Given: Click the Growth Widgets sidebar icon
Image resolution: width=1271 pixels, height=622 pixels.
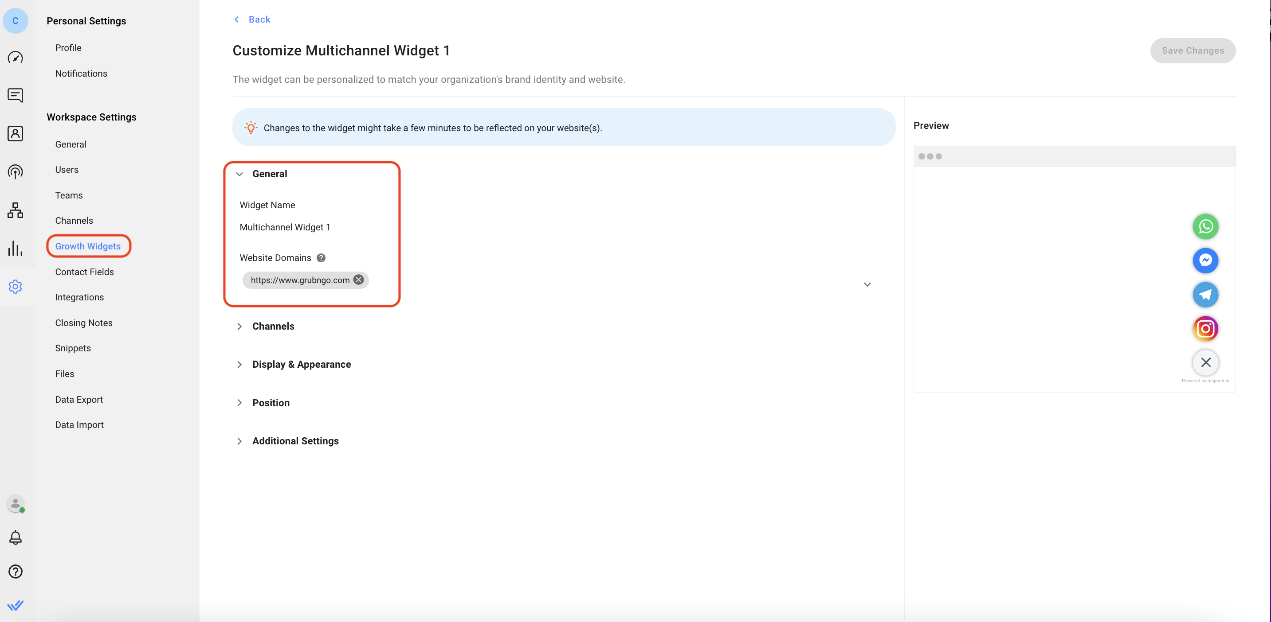Looking at the screenshot, I should (x=87, y=246).
